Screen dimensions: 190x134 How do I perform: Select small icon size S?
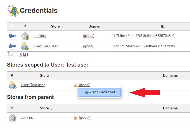(x=21, y=55)
